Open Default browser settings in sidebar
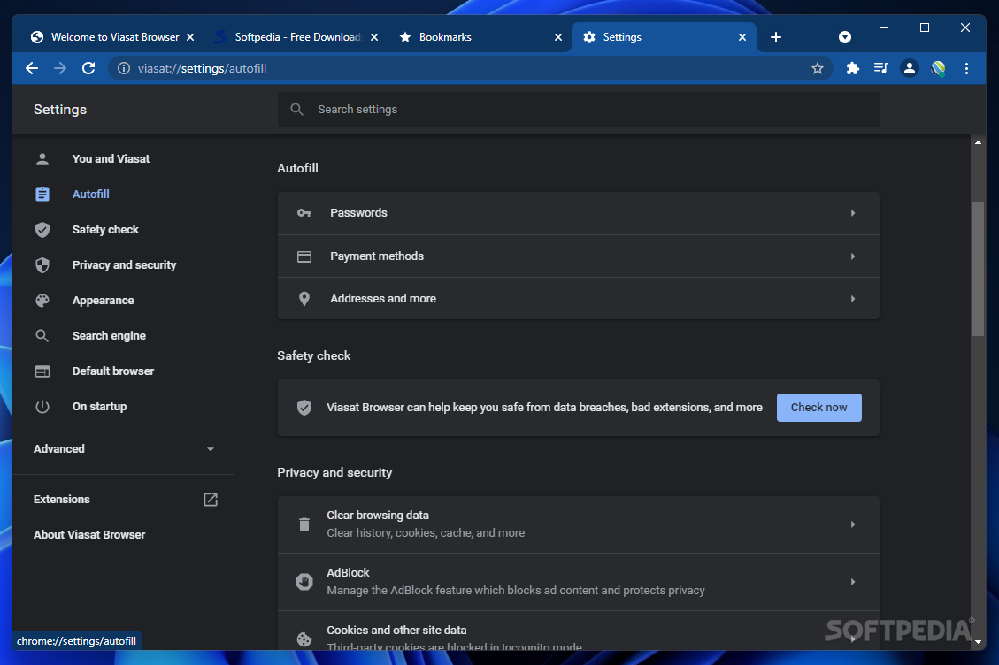This screenshot has width=999, height=665. tap(112, 371)
